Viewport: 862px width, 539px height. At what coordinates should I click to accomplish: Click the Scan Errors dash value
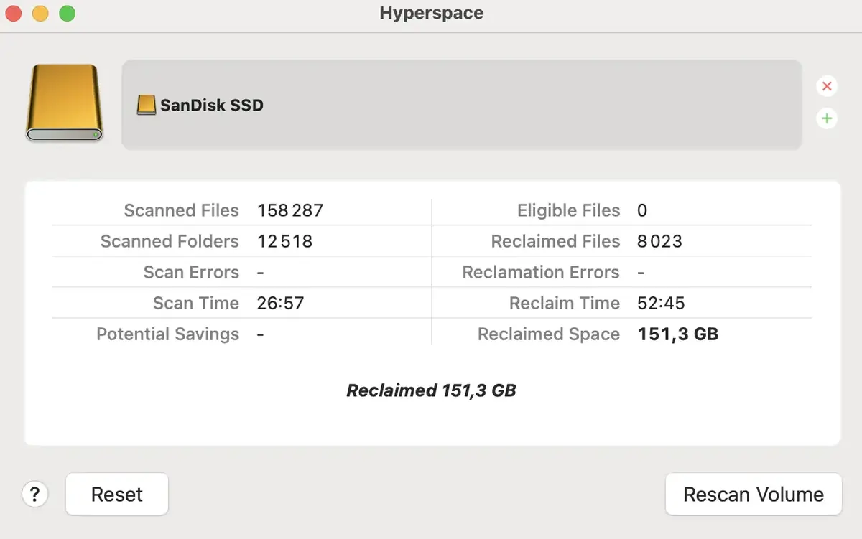point(260,272)
